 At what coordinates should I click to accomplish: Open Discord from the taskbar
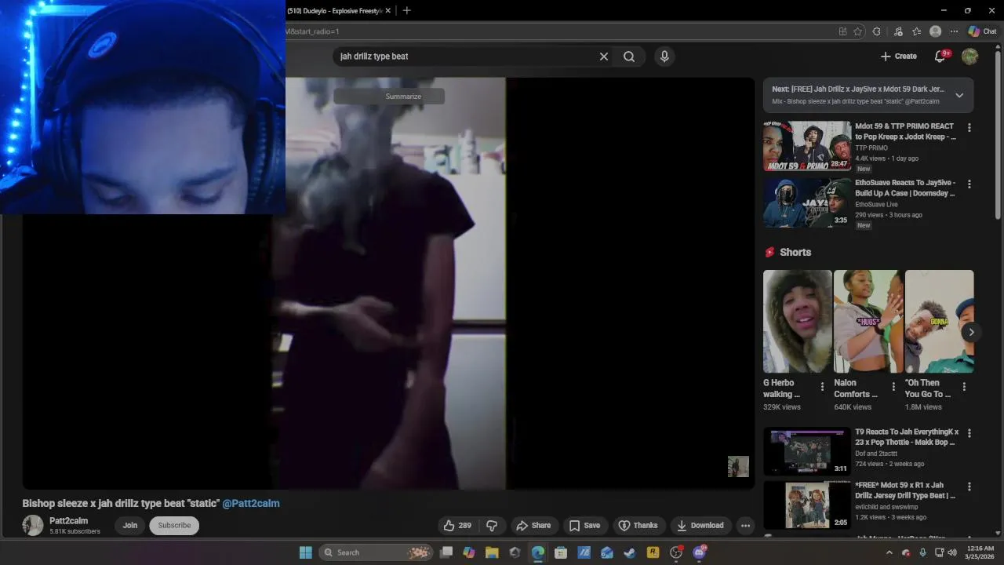(x=699, y=552)
